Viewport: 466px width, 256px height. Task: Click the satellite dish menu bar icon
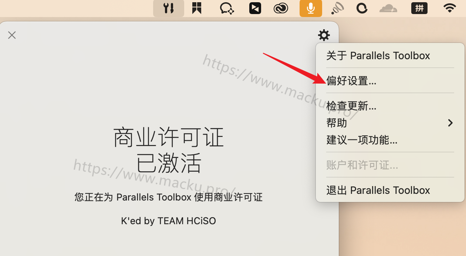click(337, 8)
